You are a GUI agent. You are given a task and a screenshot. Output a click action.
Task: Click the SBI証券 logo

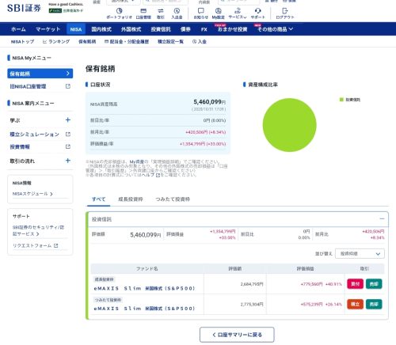tap(24, 8)
